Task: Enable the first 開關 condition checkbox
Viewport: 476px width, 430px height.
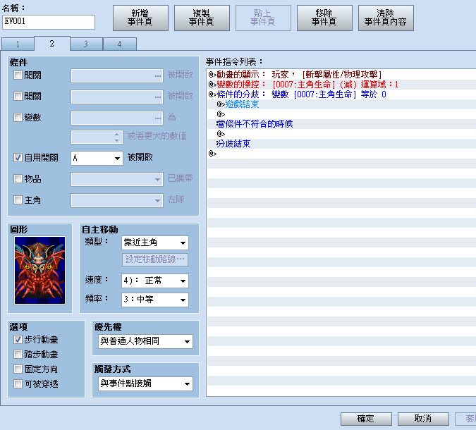Action: pyautogui.click(x=18, y=75)
